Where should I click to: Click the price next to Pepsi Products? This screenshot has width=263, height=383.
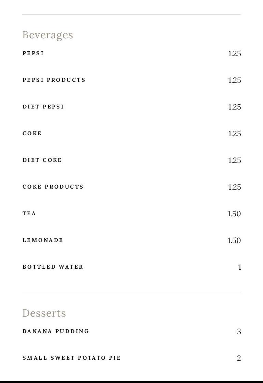234,80
